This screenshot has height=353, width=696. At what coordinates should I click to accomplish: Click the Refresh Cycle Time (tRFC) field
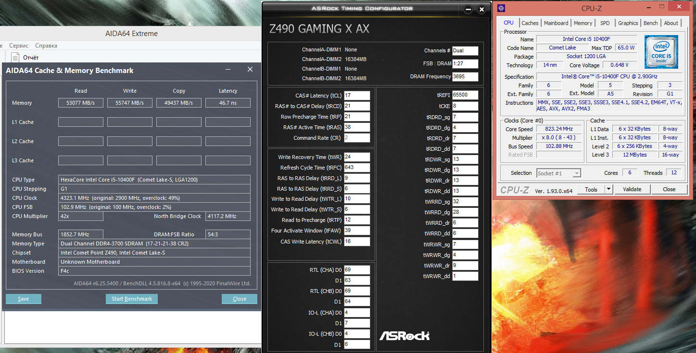(x=357, y=168)
